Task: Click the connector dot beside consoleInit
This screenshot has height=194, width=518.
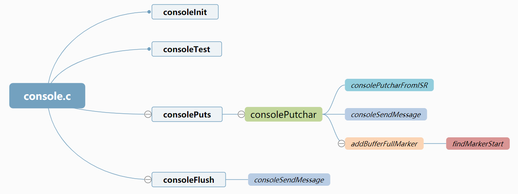Action: pos(149,12)
